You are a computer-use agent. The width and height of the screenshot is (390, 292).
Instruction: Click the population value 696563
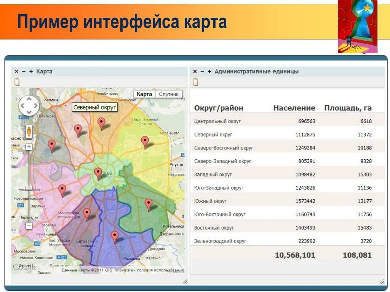click(x=307, y=121)
